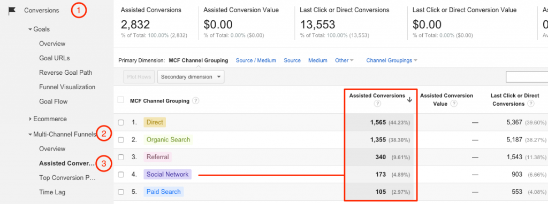Open help icon beside Last Click or Direct Conversions
548x204 pixels.
(531, 104)
